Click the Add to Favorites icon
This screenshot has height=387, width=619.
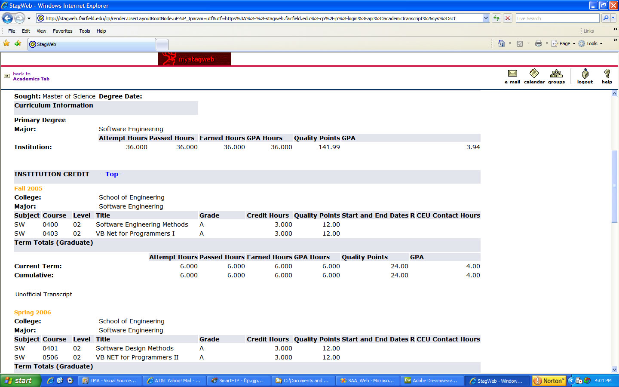(x=18, y=43)
